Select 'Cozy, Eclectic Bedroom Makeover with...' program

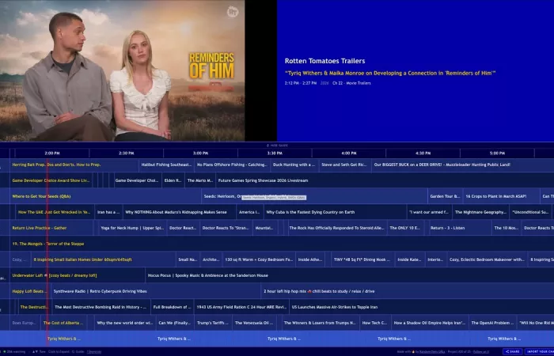click(x=488, y=259)
